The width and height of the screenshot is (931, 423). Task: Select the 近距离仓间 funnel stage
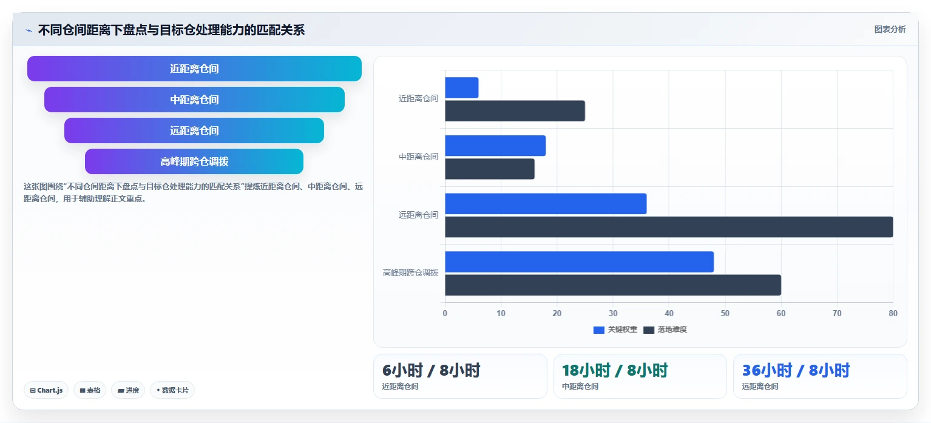(x=194, y=69)
